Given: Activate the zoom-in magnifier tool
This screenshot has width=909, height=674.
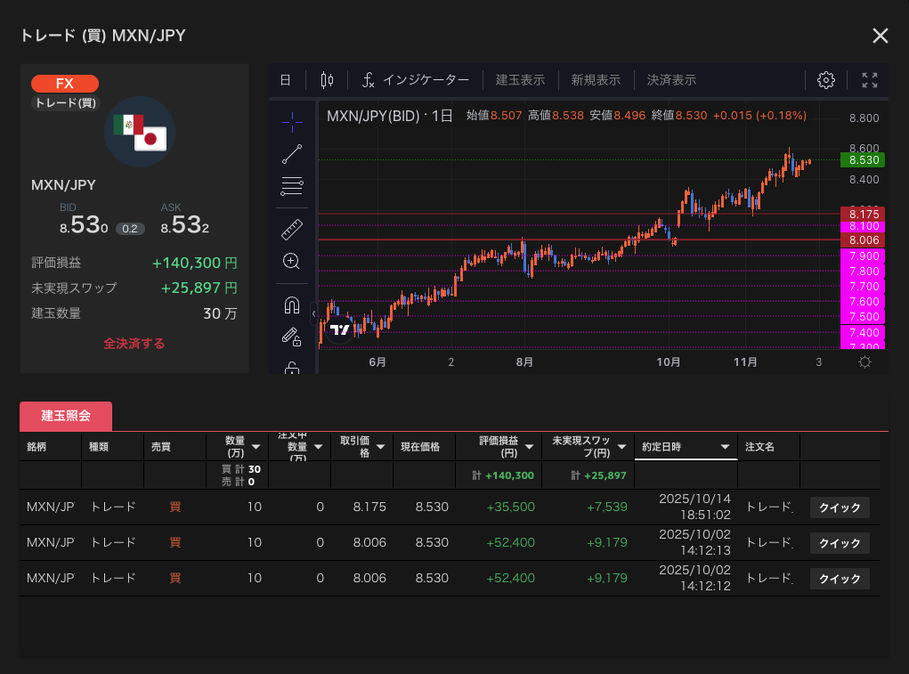Looking at the screenshot, I should [x=291, y=262].
